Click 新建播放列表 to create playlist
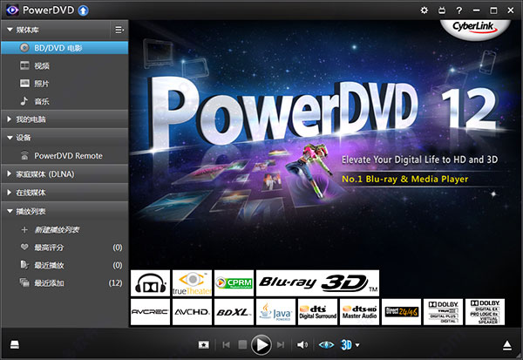523x360 pixels. [x=57, y=229]
